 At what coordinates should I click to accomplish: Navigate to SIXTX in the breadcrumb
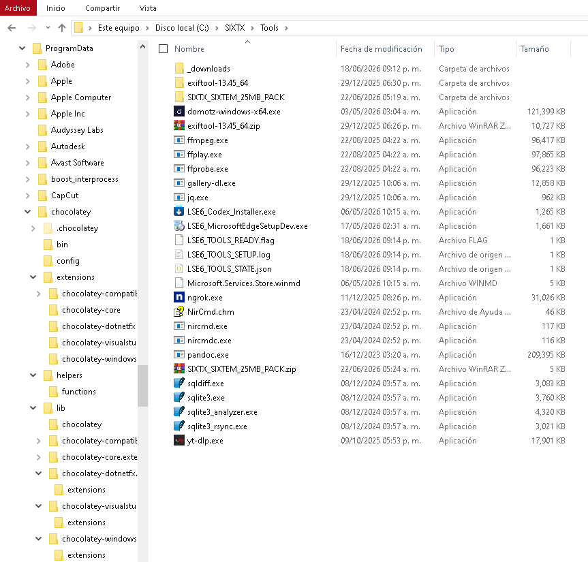coord(235,28)
